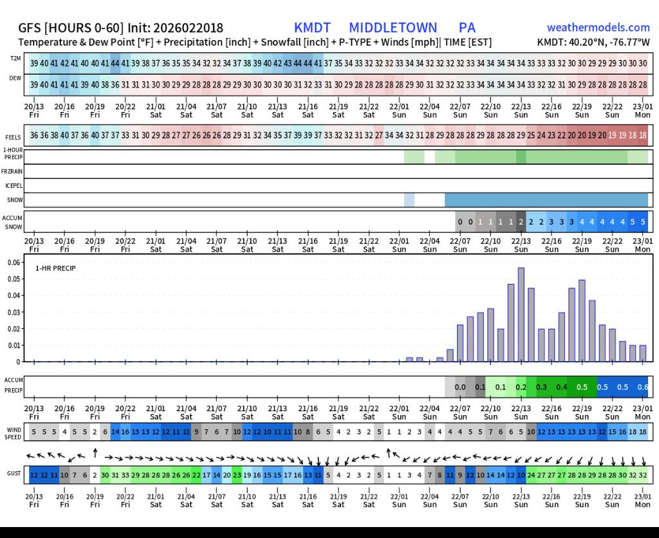Click the upward wind arrow at 22/01 Sun
The image size is (659, 538).
(x=389, y=453)
